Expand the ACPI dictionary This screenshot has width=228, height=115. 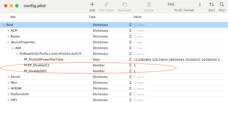8,31
